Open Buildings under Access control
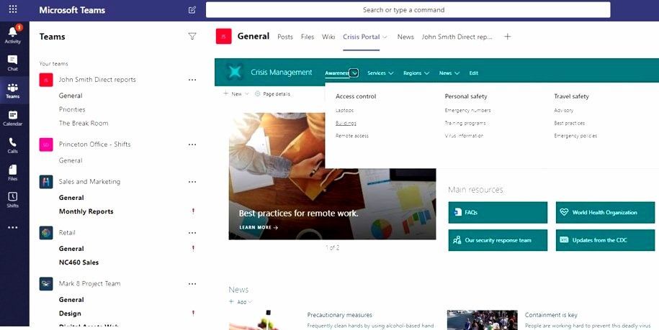The width and height of the screenshot is (659, 330). pos(346,123)
